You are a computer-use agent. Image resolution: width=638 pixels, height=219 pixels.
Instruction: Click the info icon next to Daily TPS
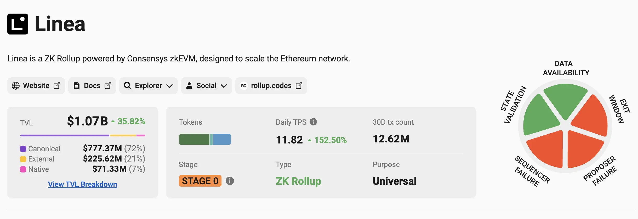313,122
